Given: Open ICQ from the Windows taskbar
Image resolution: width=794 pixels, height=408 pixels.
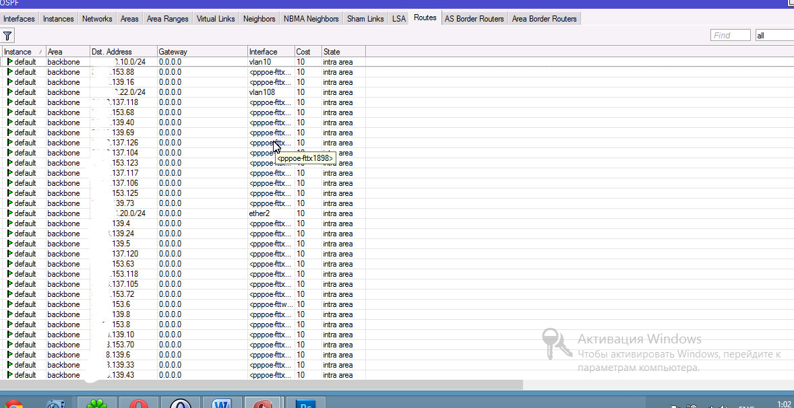Looking at the screenshot, I should (x=98, y=403).
